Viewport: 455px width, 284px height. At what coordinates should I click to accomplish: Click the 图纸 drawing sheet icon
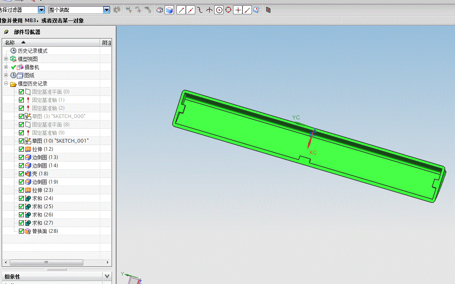(20, 75)
